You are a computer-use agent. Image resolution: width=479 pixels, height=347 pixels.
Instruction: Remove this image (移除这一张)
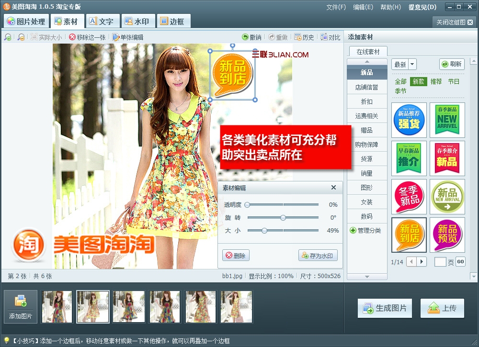pyautogui.click(x=87, y=37)
